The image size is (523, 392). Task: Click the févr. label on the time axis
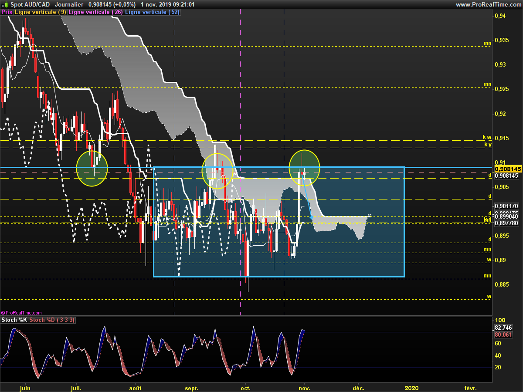point(471,388)
